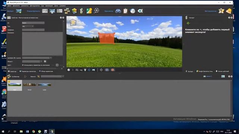
Task: Click large thumbnail view icon in Tour Browser
Action: (x=223, y=76)
